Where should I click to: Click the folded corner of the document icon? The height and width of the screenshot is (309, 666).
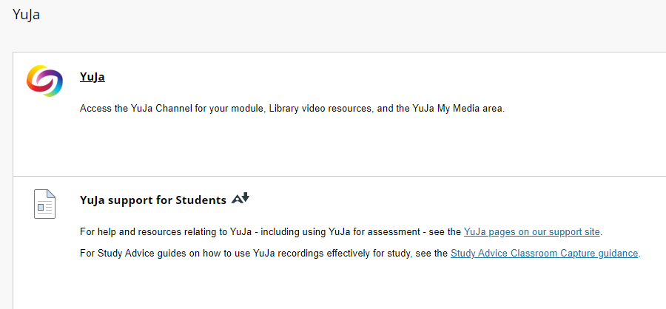coord(51,194)
